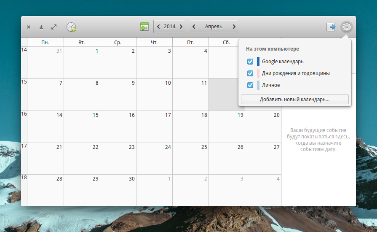Click the download arrow icon in the title bar

pyautogui.click(x=41, y=27)
